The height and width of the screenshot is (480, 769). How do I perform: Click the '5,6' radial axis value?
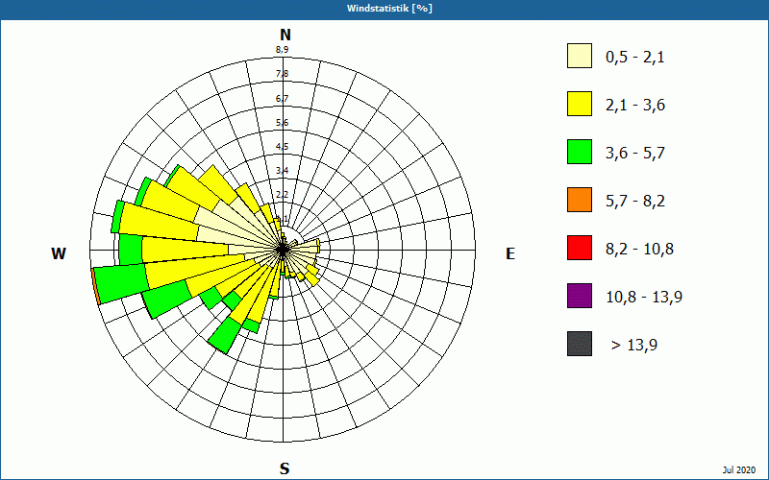tap(282, 123)
